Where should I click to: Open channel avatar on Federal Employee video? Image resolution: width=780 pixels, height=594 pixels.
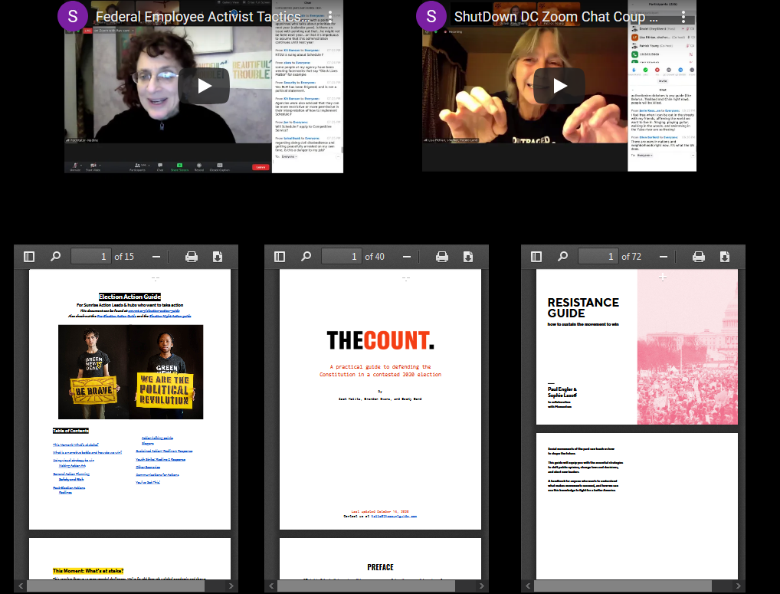(x=73, y=16)
